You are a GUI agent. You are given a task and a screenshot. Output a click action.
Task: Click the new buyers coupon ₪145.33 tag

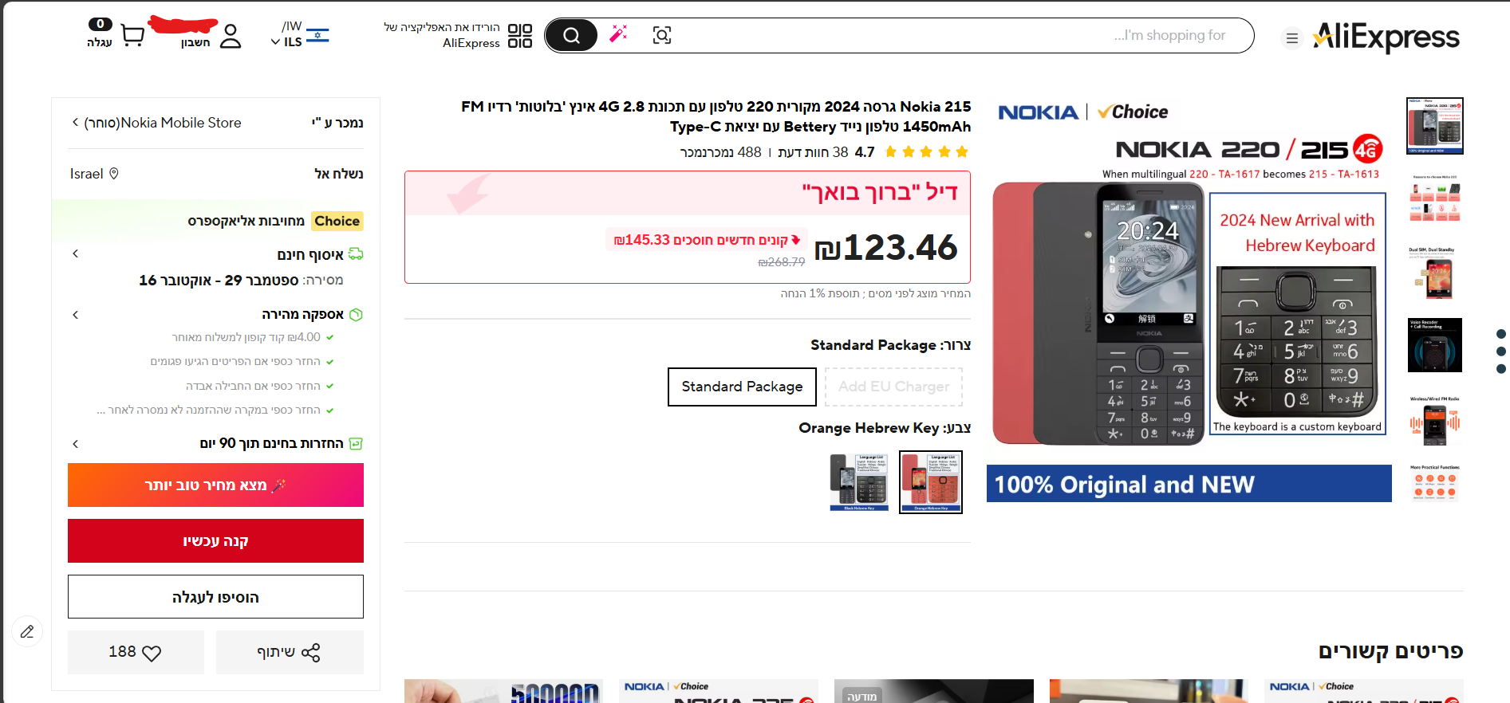coord(706,240)
